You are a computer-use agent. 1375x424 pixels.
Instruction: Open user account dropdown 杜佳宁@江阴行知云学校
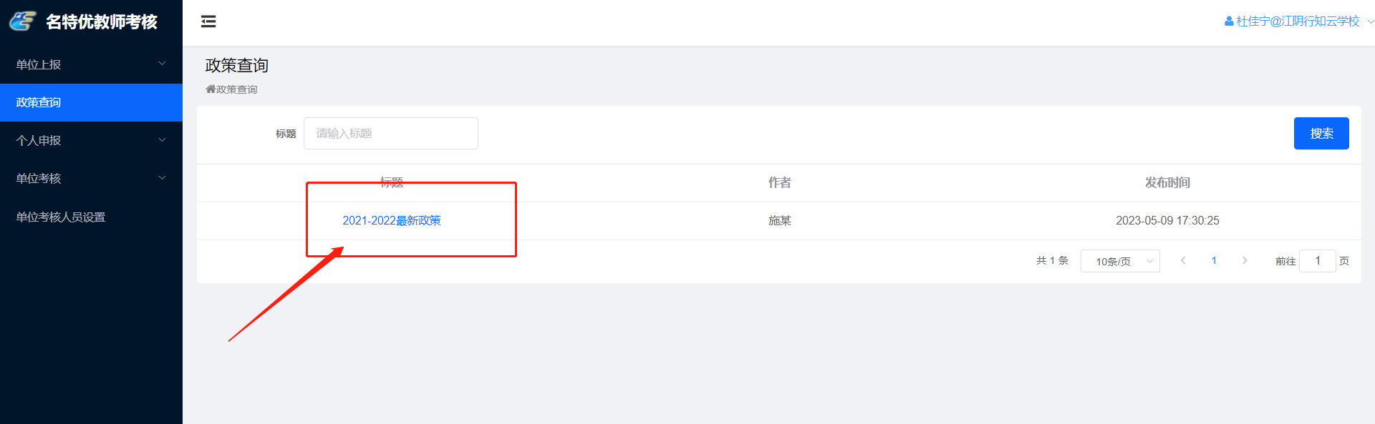(x=1298, y=21)
